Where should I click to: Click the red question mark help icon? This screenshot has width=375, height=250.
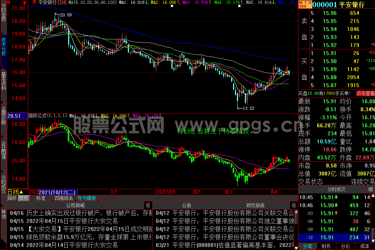pyautogui.click(x=24, y=3)
